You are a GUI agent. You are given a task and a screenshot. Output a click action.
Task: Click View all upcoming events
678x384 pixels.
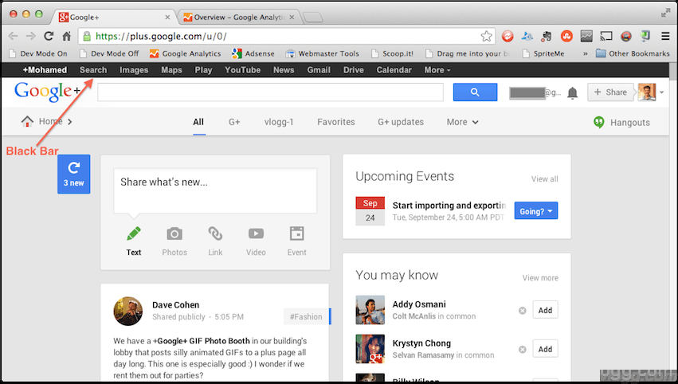pyautogui.click(x=544, y=179)
